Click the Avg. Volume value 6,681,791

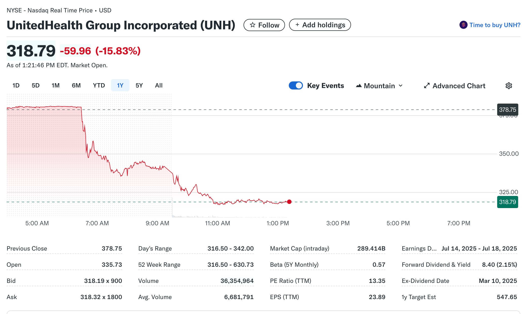pyautogui.click(x=239, y=297)
